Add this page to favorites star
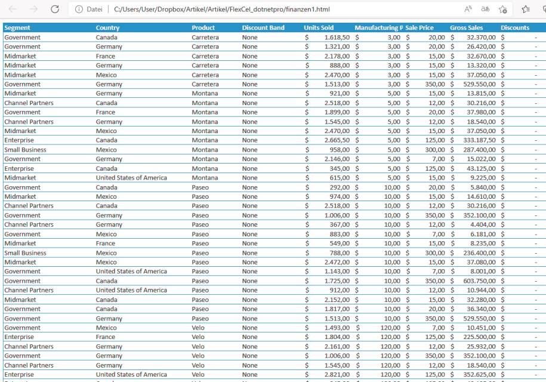The width and height of the screenshot is (546, 382). tap(502, 10)
